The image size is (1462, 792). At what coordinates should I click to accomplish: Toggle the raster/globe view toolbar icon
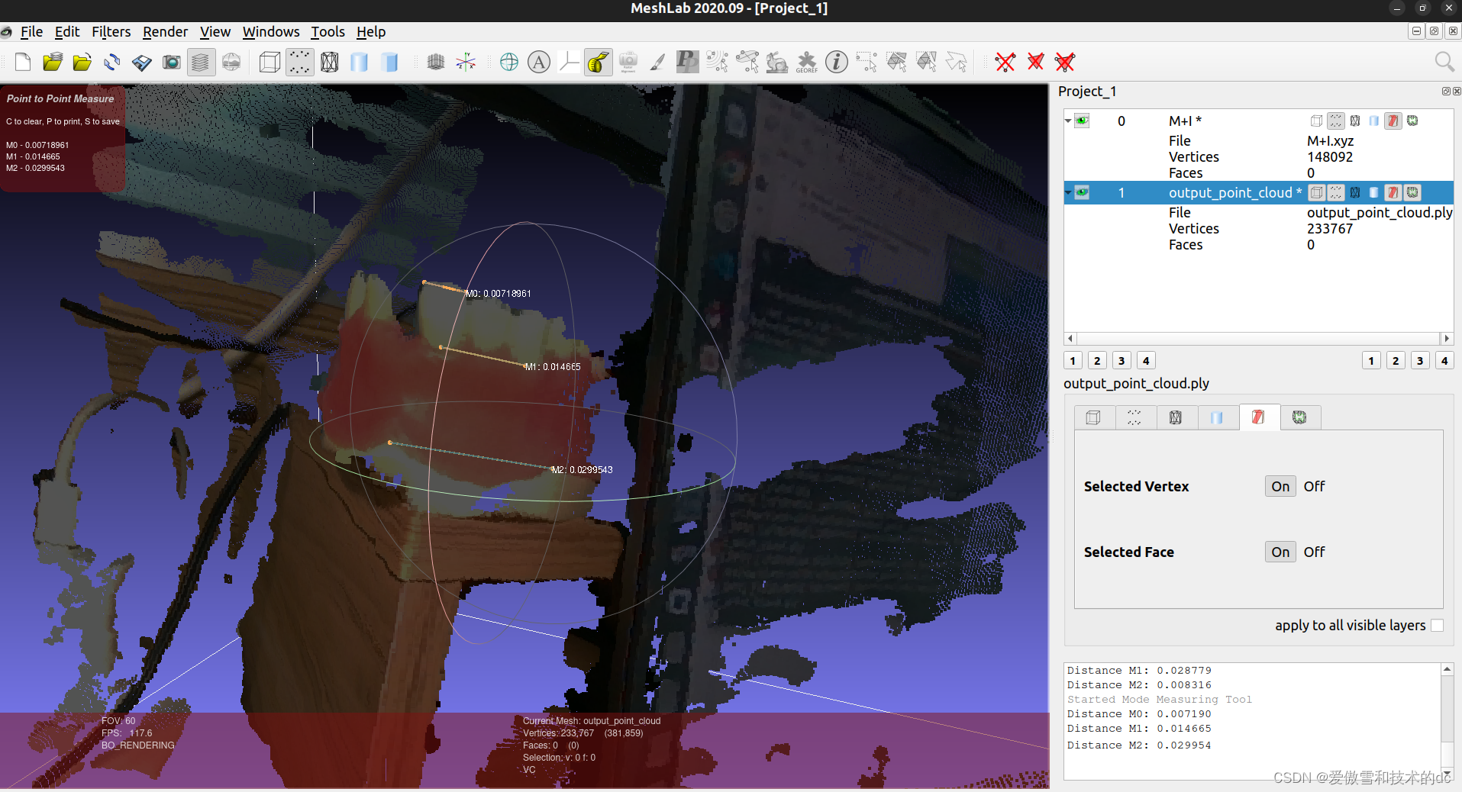click(231, 62)
